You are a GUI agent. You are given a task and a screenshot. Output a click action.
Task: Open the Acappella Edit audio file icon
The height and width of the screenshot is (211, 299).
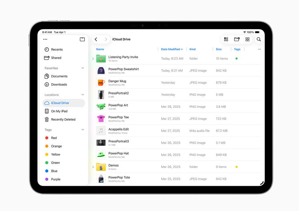coord(101,131)
